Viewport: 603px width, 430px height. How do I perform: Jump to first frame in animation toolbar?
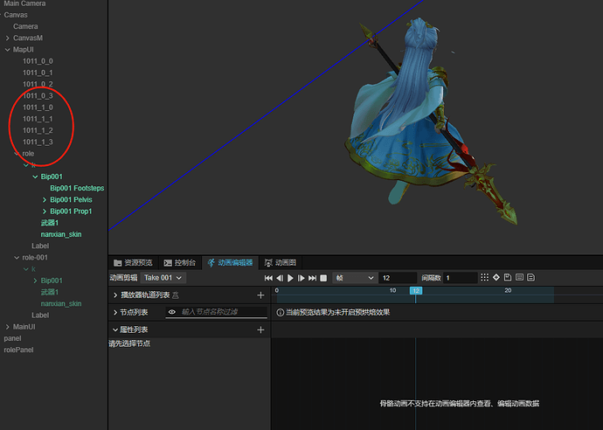click(x=268, y=278)
